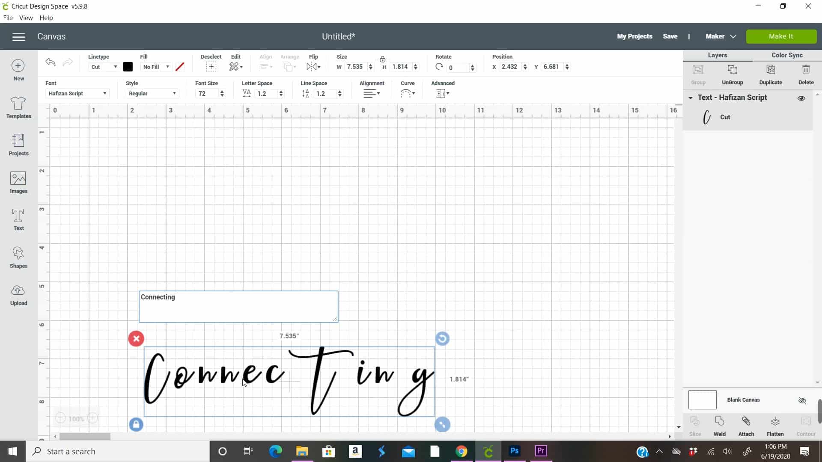This screenshot has height=462, width=822.
Task: Open the Curve dropdown
Action: [408, 93]
